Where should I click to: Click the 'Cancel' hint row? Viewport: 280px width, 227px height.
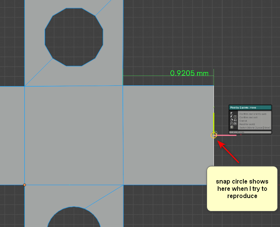point(243,121)
